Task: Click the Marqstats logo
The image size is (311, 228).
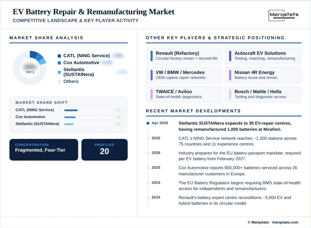Action: click(284, 15)
